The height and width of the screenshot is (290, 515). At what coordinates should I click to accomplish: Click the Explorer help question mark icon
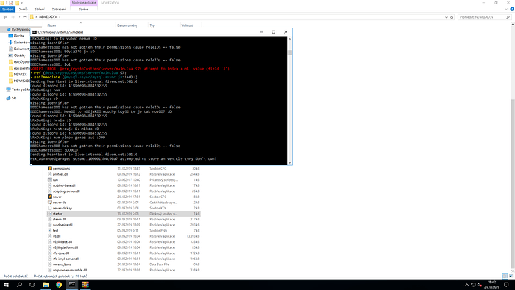pyautogui.click(x=512, y=9)
